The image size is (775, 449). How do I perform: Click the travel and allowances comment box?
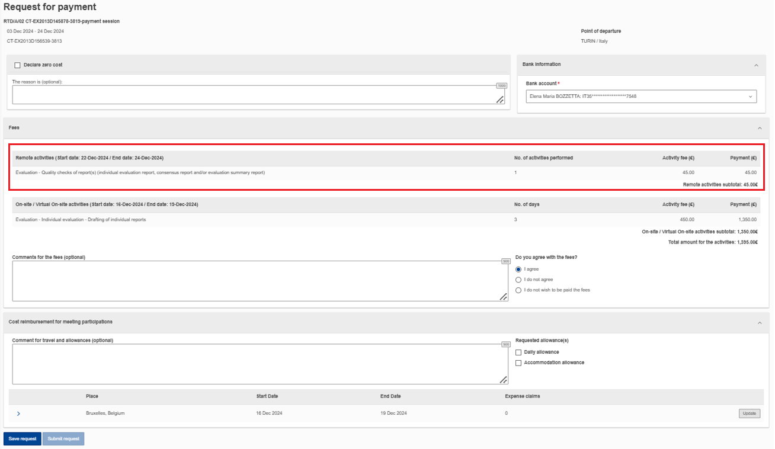tap(260, 364)
